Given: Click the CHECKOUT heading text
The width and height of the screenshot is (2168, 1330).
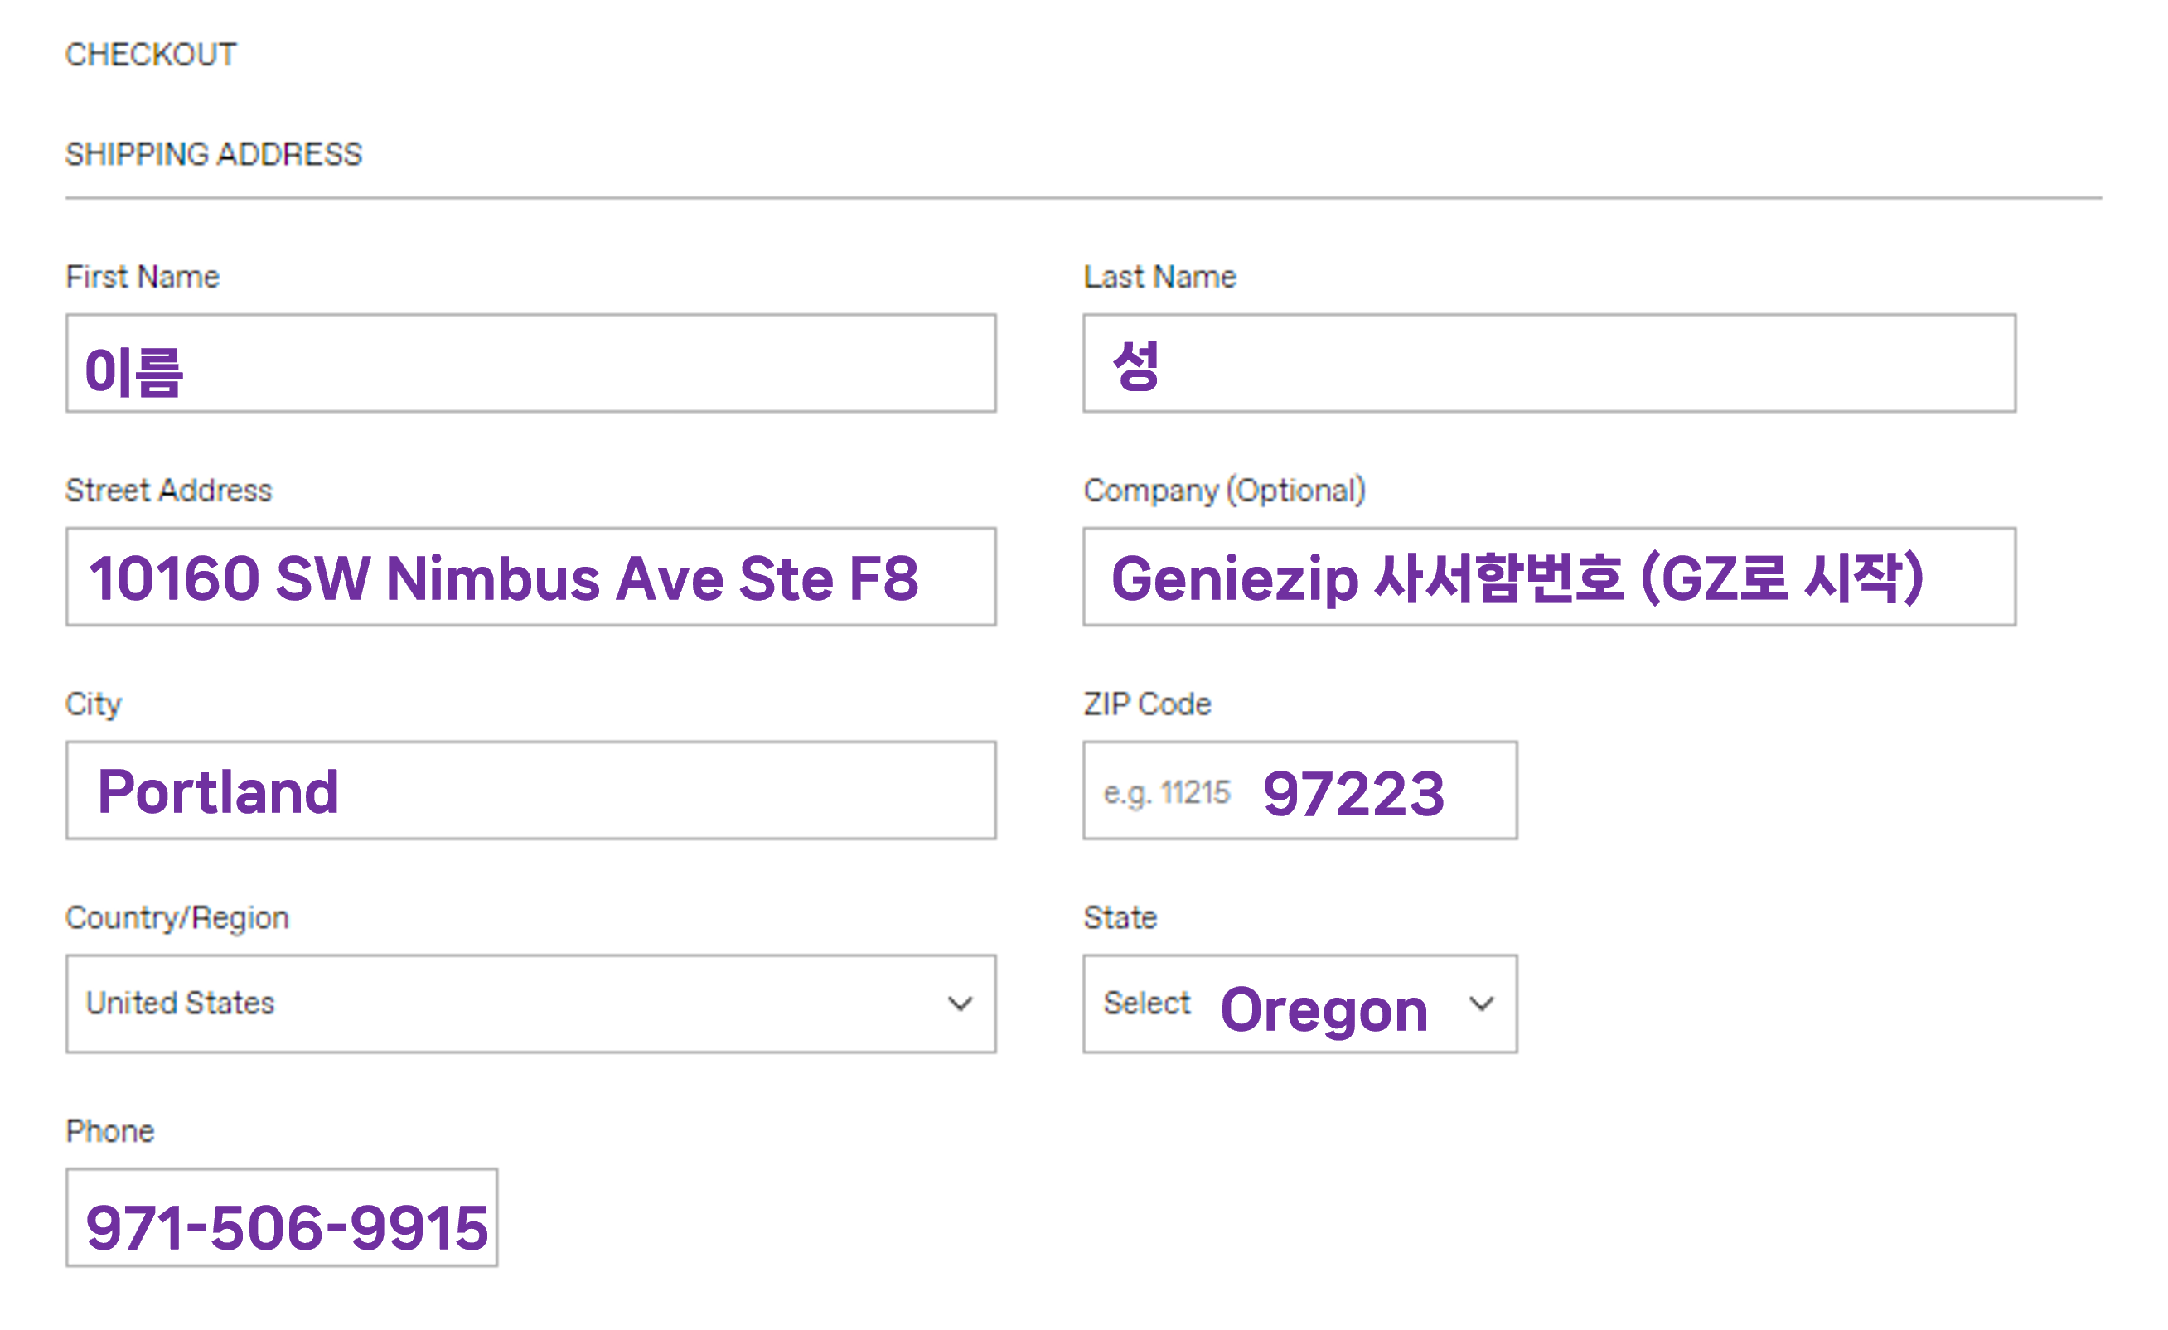Looking at the screenshot, I should [151, 55].
